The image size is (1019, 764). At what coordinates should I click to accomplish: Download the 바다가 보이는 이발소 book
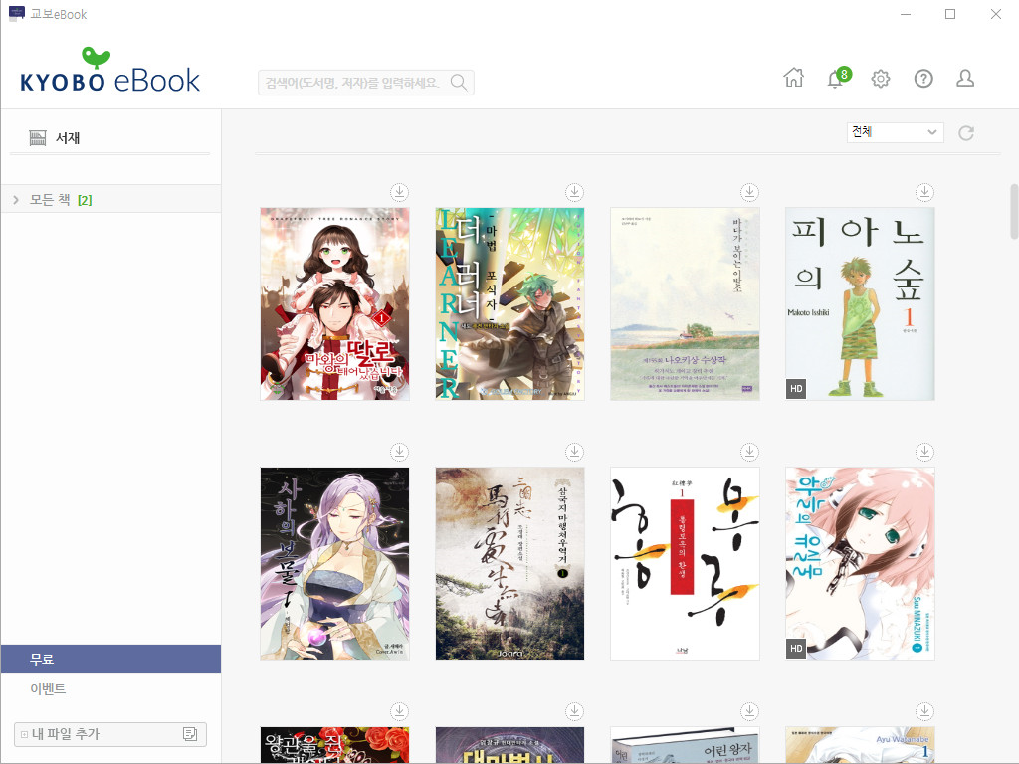[x=750, y=192]
